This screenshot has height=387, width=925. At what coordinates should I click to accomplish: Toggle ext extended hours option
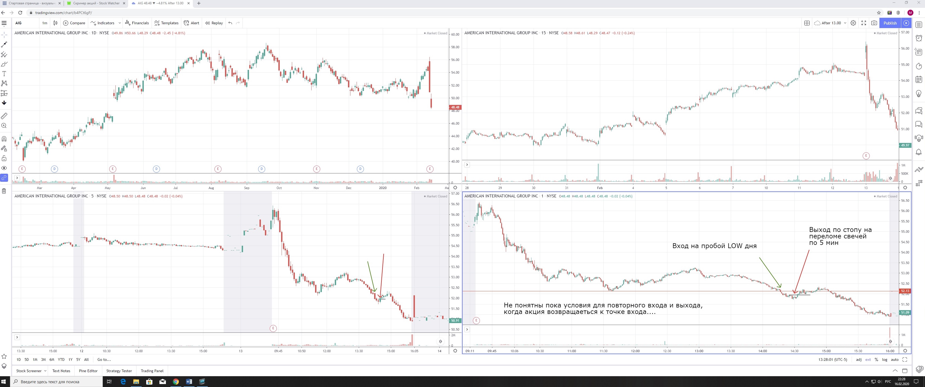tap(868, 359)
